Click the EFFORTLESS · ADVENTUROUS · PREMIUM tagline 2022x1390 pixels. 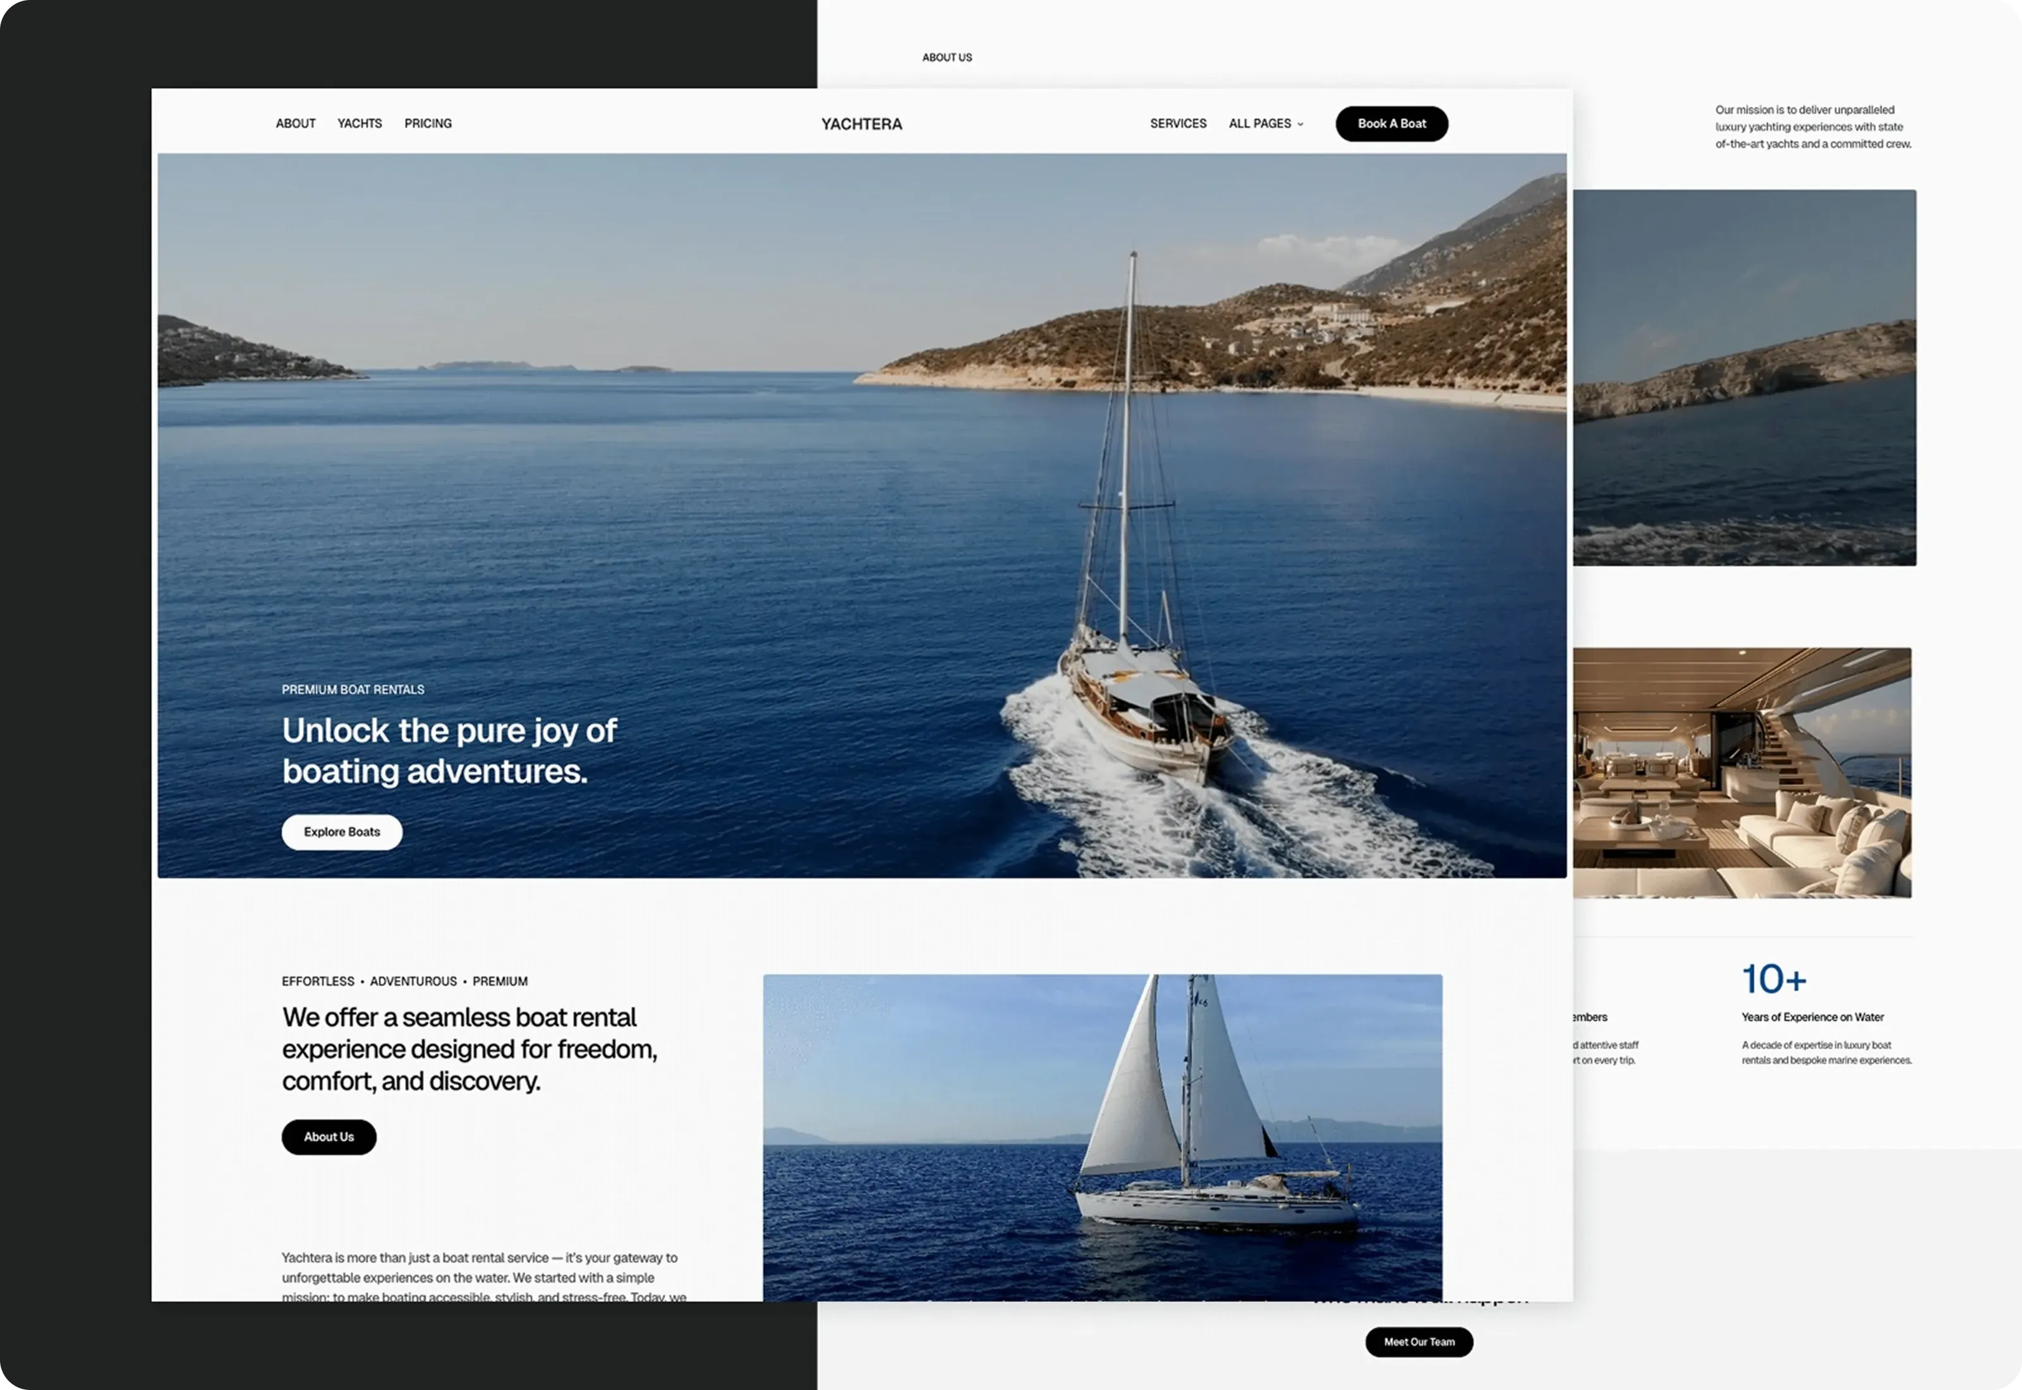(404, 982)
